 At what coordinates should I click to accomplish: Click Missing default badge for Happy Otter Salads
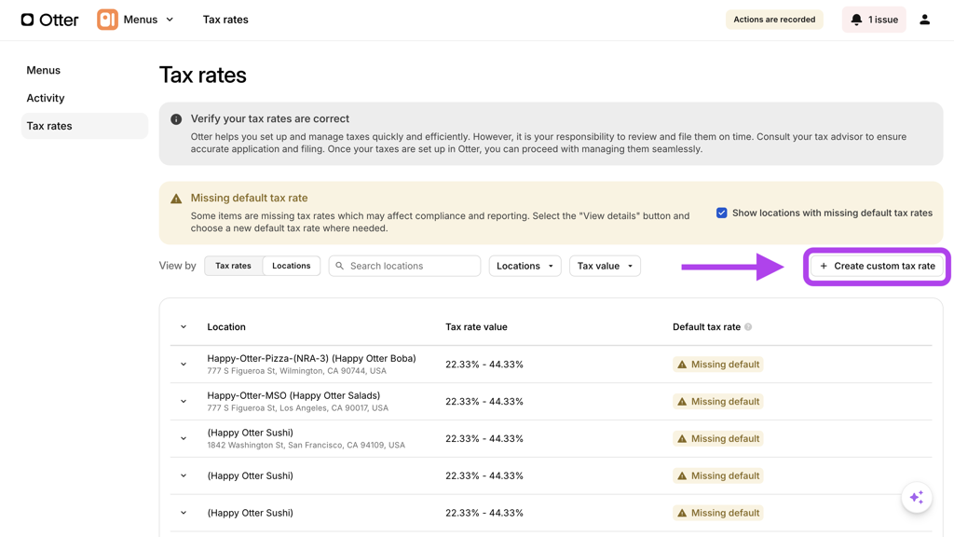pyautogui.click(x=717, y=402)
